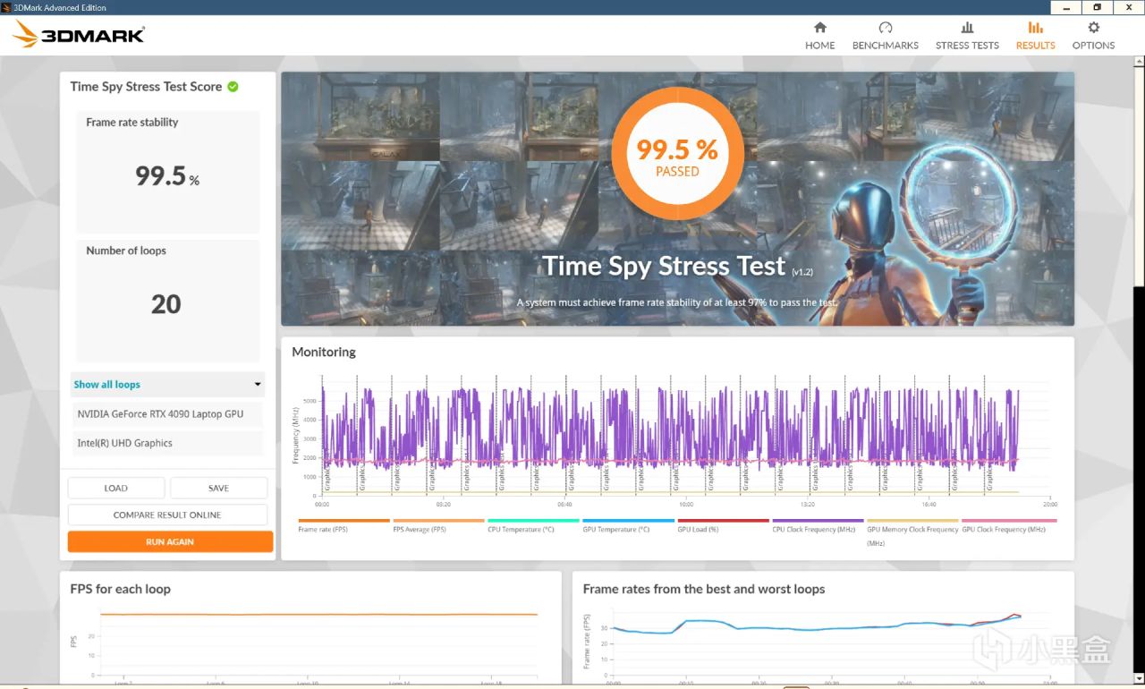Click the LOAD button

pyautogui.click(x=116, y=488)
